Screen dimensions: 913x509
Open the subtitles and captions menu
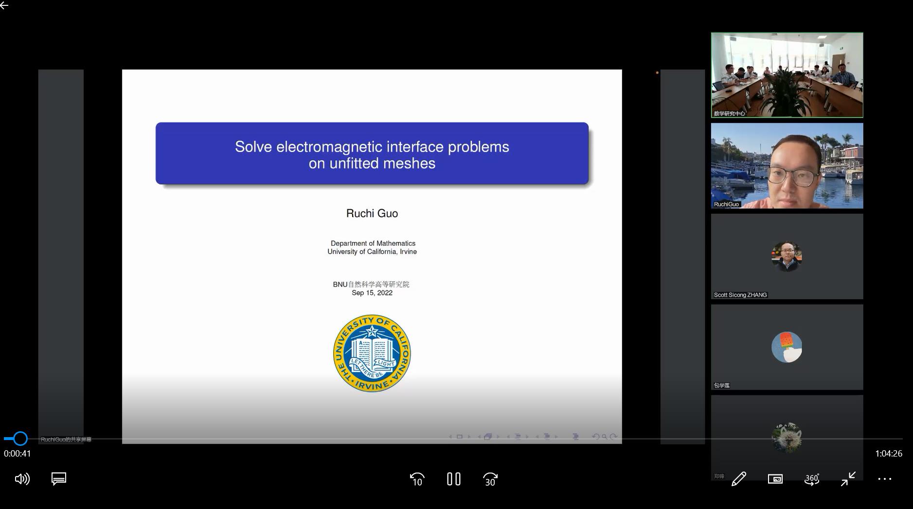(59, 479)
